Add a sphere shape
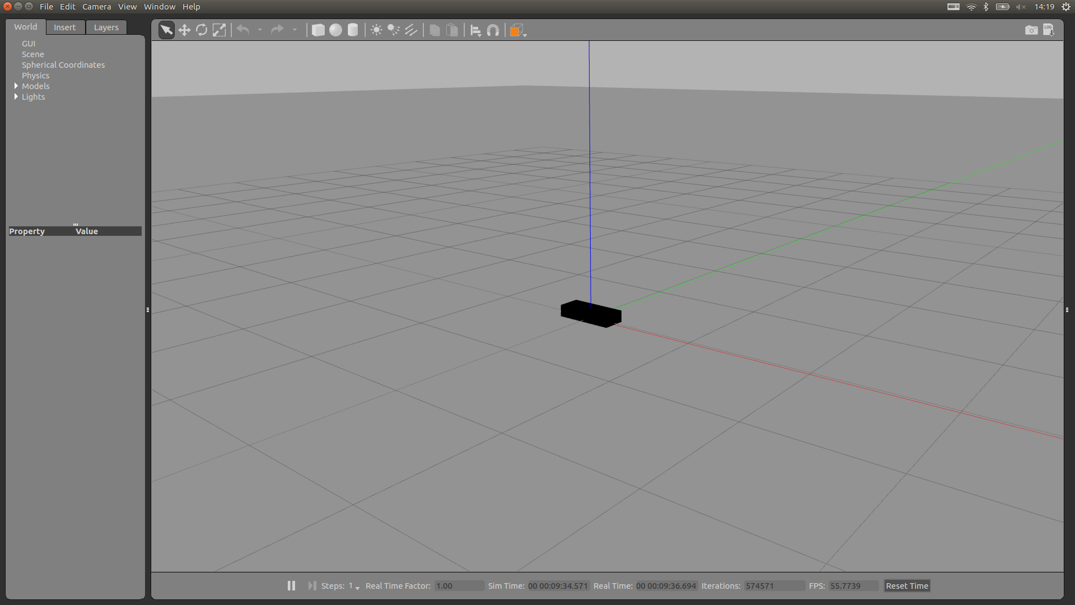This screenshot has width=1075, height=605. 335,30
